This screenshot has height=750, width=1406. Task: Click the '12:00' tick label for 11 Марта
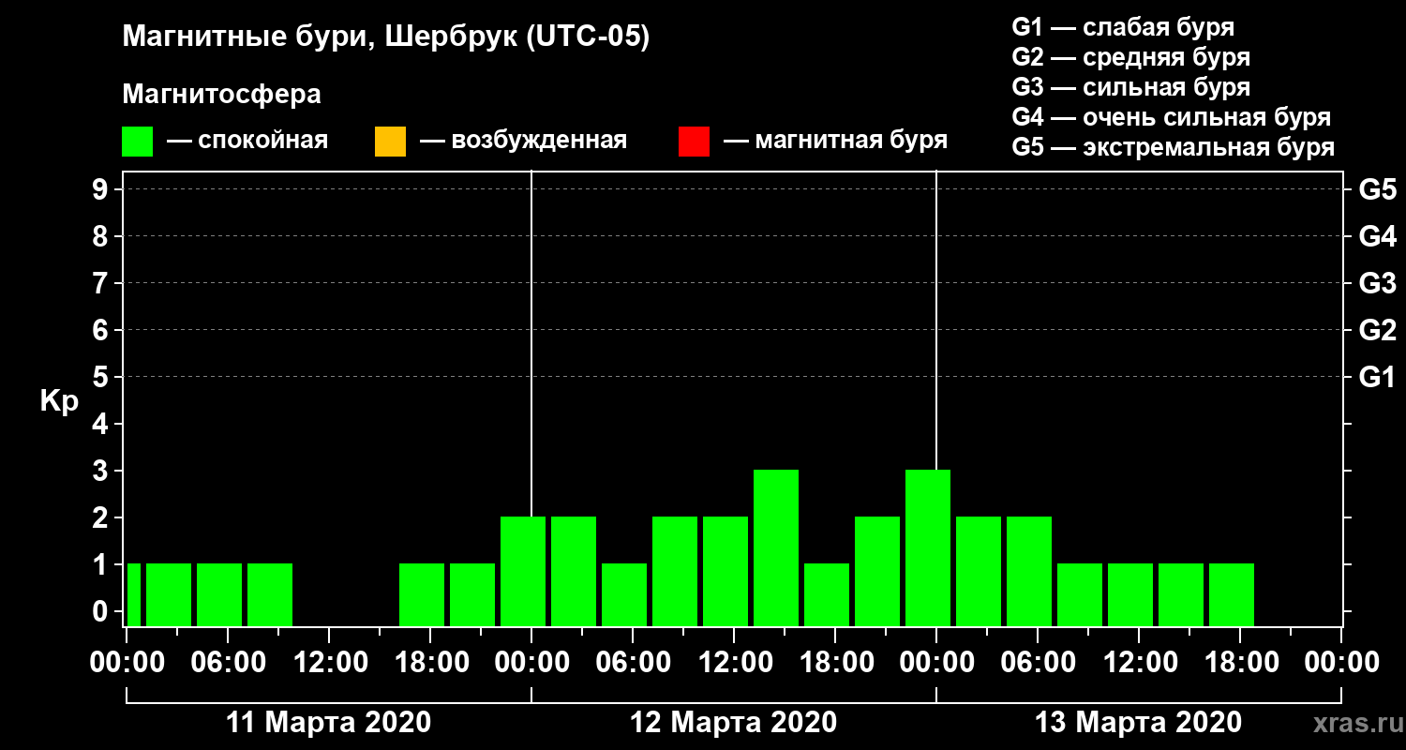[x=329, y=662]
